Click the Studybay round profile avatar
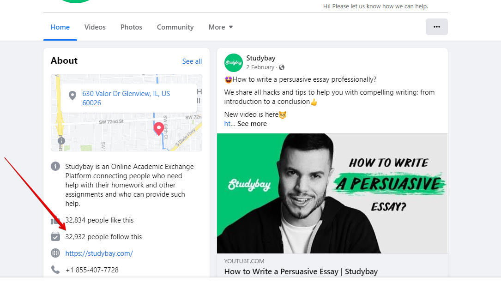501x289 pixels. click(x=234, y=63)
